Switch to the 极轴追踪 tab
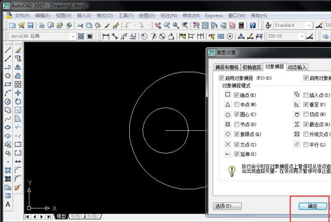The height and width of the screenshot is (222, 331). click(x=252, y=67)
